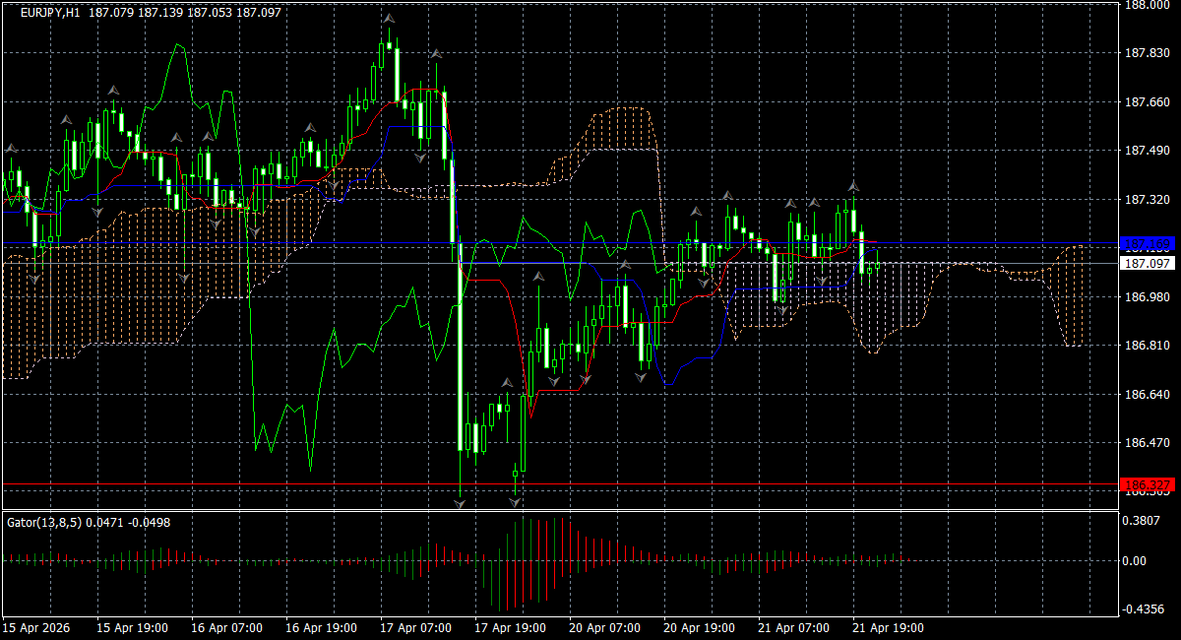The height and width of the screenshot is (640, 1181).
Task: Select the blue horizontal price line
Action: (x=559, y=243)
